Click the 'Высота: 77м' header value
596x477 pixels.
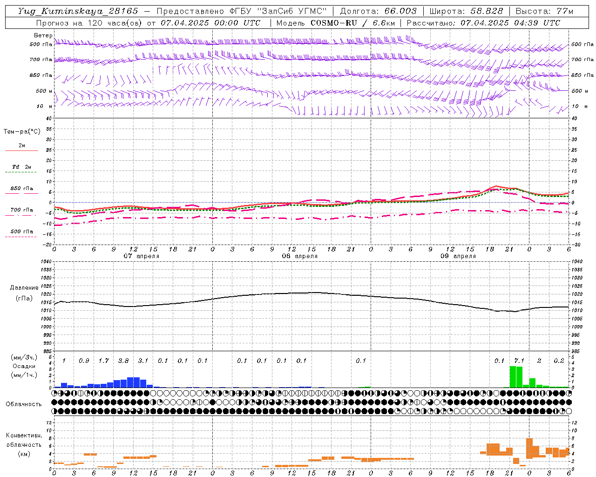tap(544, 11)
